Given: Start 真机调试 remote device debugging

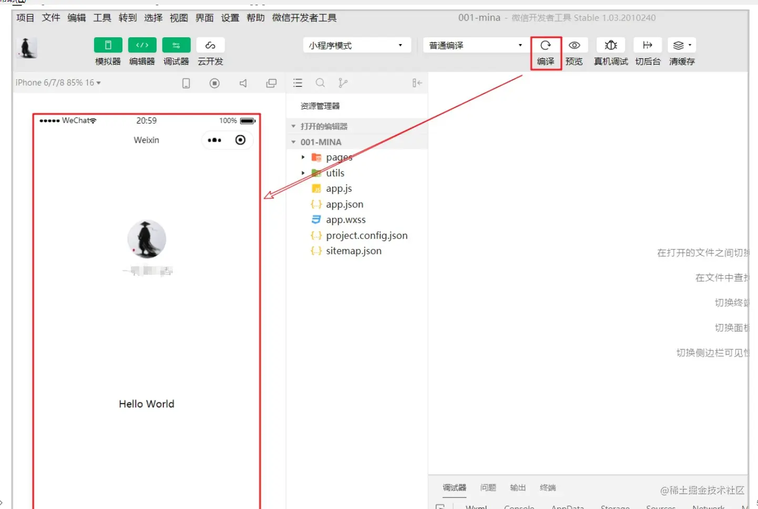Looking at the screenshot, I should 611,45.
